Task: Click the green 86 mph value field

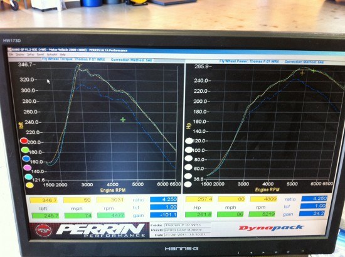Action: click(230, 214)
